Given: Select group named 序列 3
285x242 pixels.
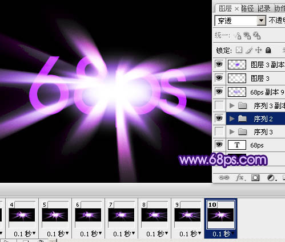Looking at the screenshot, I should [x=263, y=132].
